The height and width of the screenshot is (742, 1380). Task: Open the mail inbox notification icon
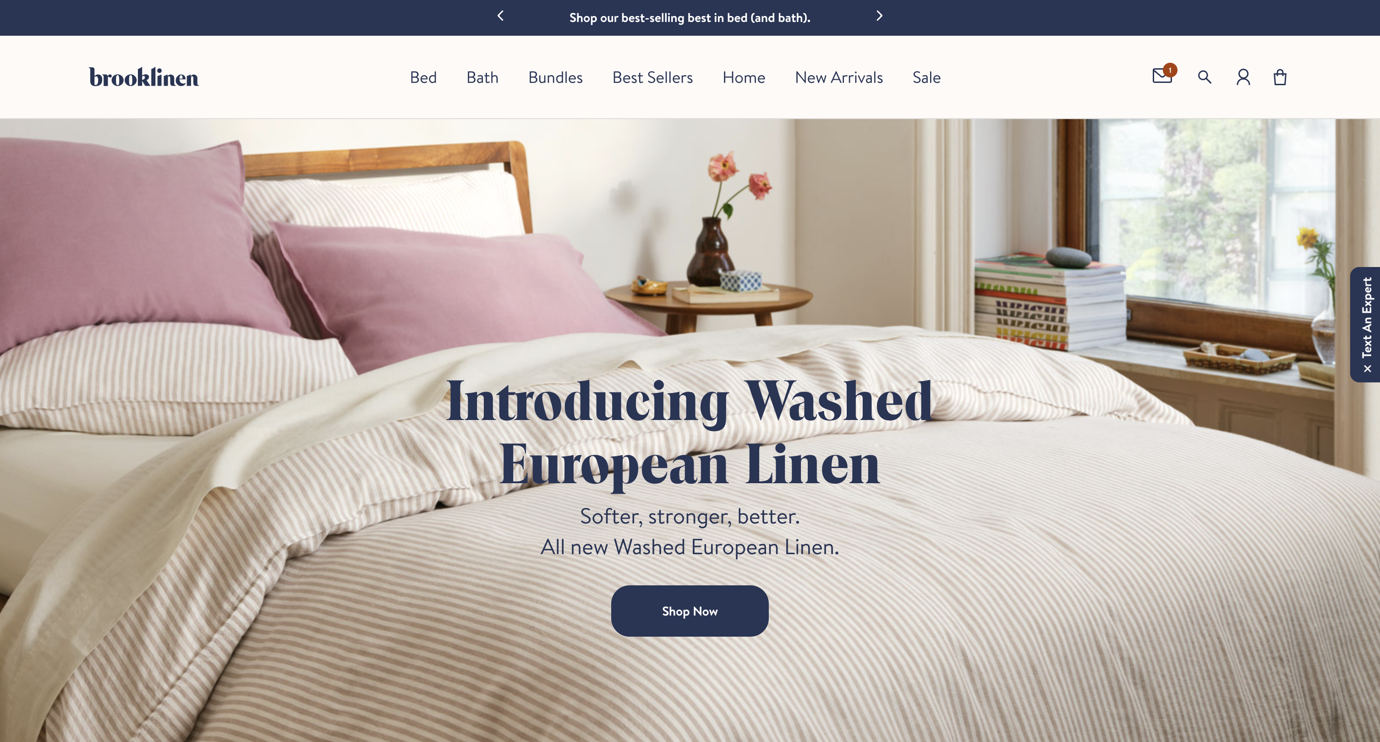click(x=1162, y=76)
